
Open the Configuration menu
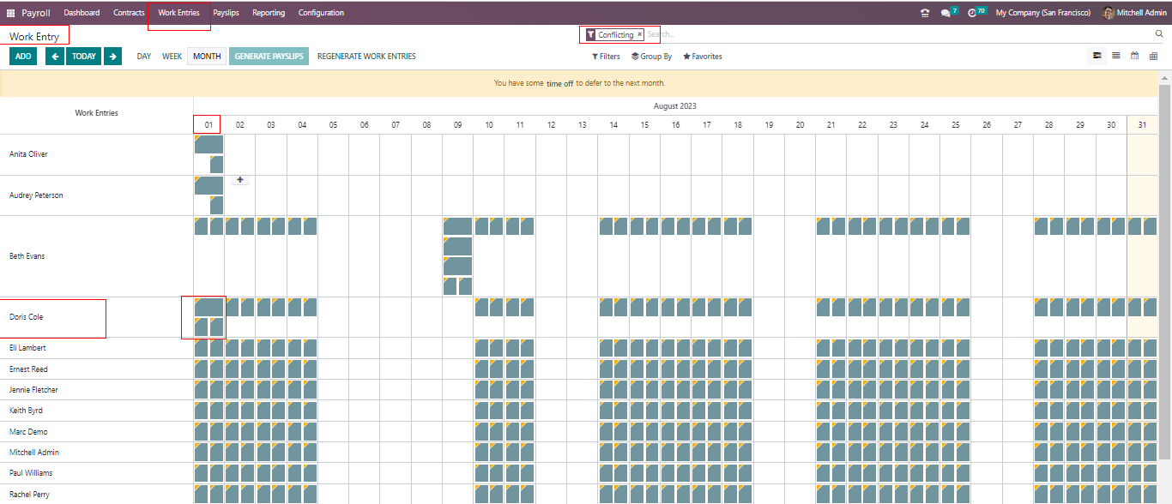(x=321, y=13)
